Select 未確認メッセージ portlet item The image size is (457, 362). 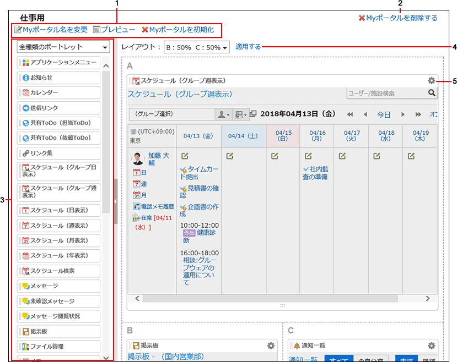click(x=58, y=301)
